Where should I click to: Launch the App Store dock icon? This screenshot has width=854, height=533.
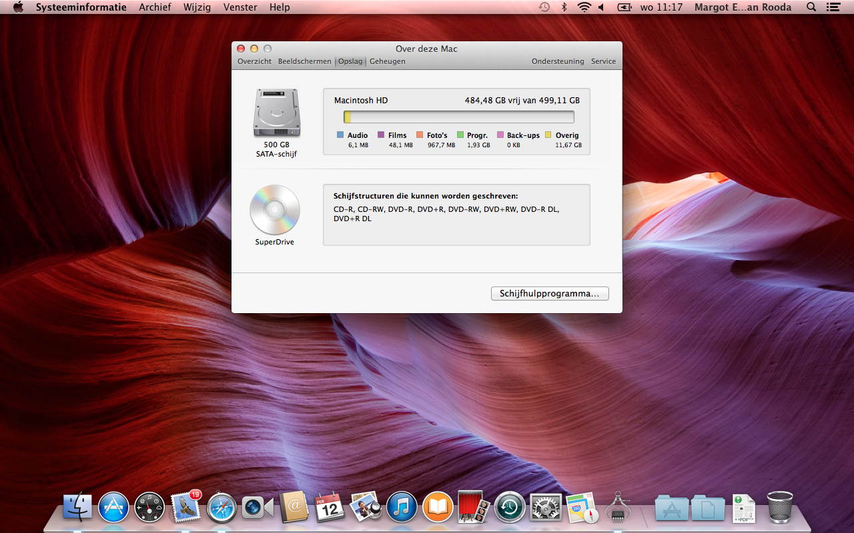pyautogui.click(x=113, y=508)
